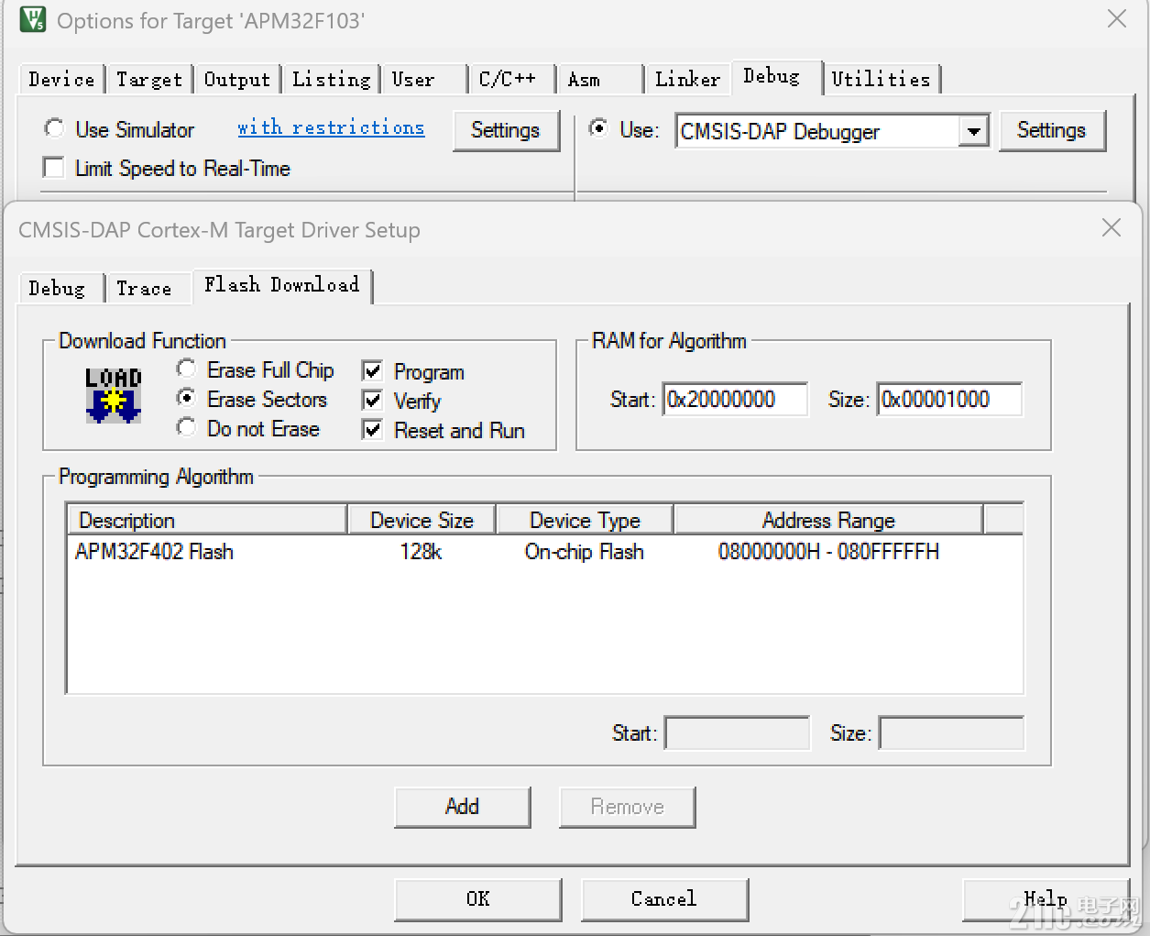
Task: Click the 08000000H - 080FFFFFH address range
Action: (828, 552)
